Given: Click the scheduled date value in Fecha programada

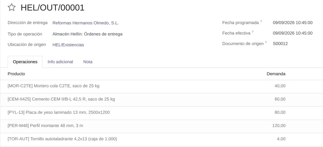Looking at the screenshot, I should [x=292, y=23].
